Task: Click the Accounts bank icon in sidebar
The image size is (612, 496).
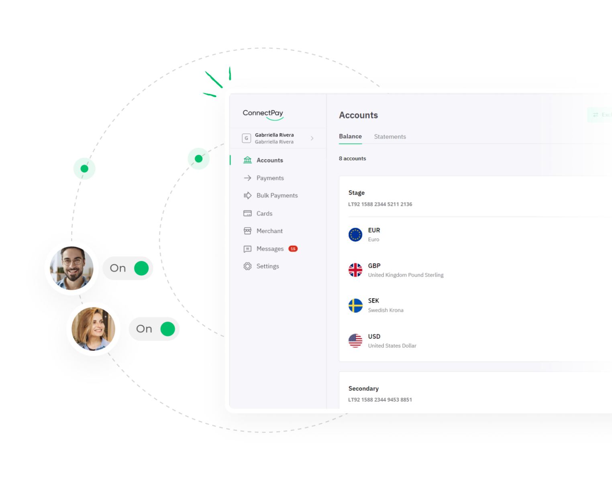Action: 247,160
